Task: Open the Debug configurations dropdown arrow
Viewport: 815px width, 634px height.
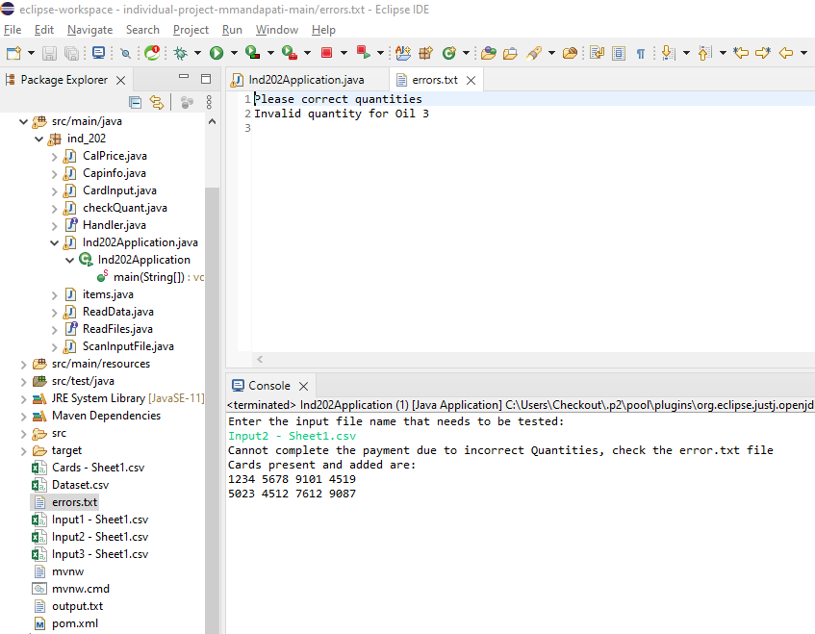Action: 197,53
